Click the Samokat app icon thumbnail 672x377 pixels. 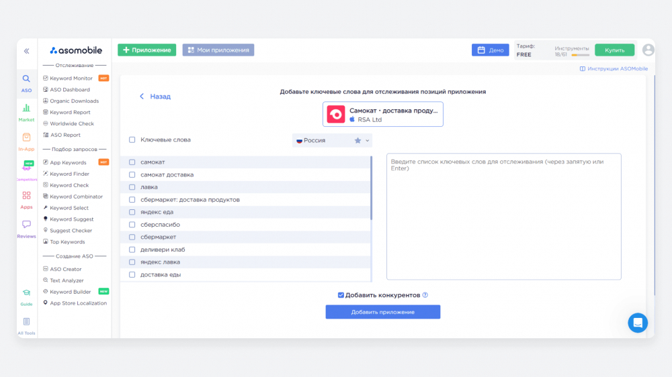point(336,114)
